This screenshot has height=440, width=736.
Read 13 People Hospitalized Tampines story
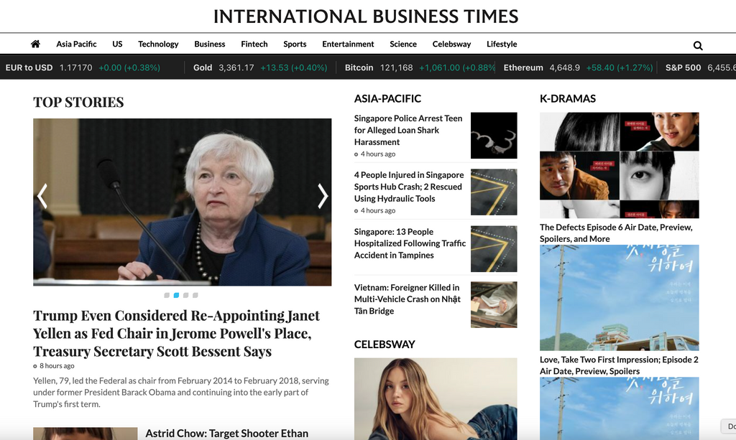pyautogui.click(x=410, y=243)
